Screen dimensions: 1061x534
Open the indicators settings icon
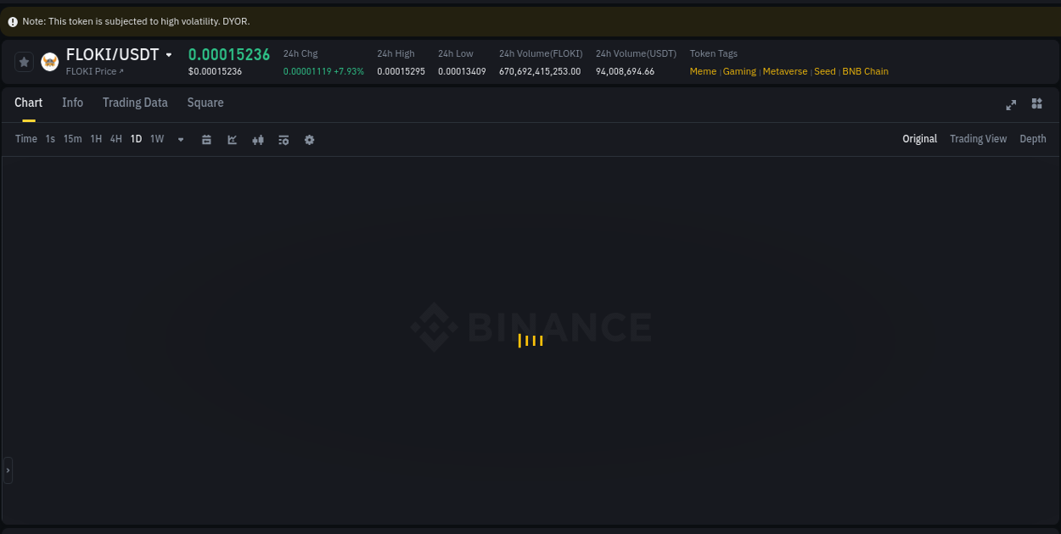[283, 139]
